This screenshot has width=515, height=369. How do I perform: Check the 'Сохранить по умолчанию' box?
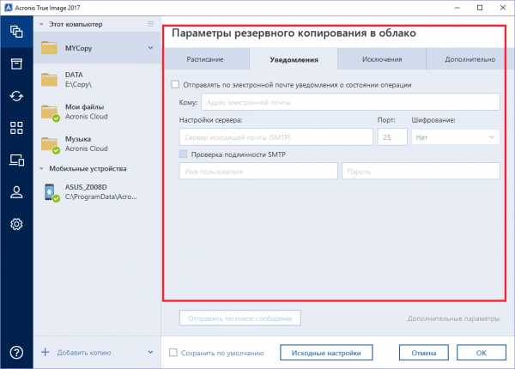tap(173, 352)
